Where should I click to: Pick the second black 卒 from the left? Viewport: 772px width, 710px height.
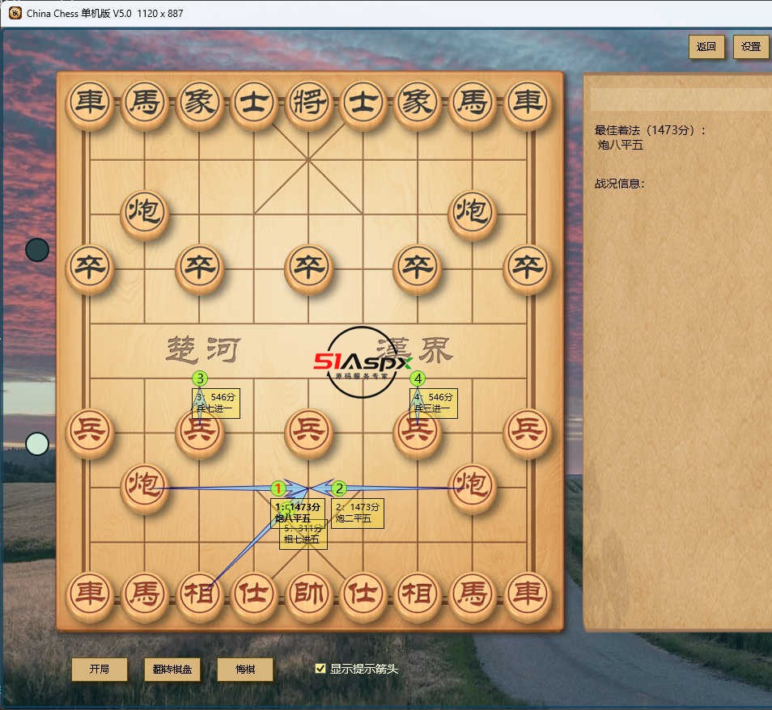199,268
